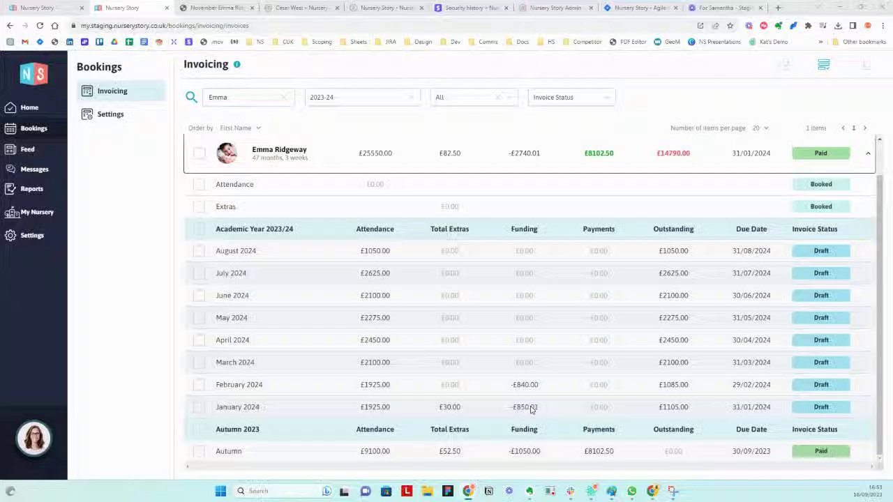The width and height of the screenshot is (893, 502).
Task: Click the Nursery Story NS logo
Action: point(33,73)
